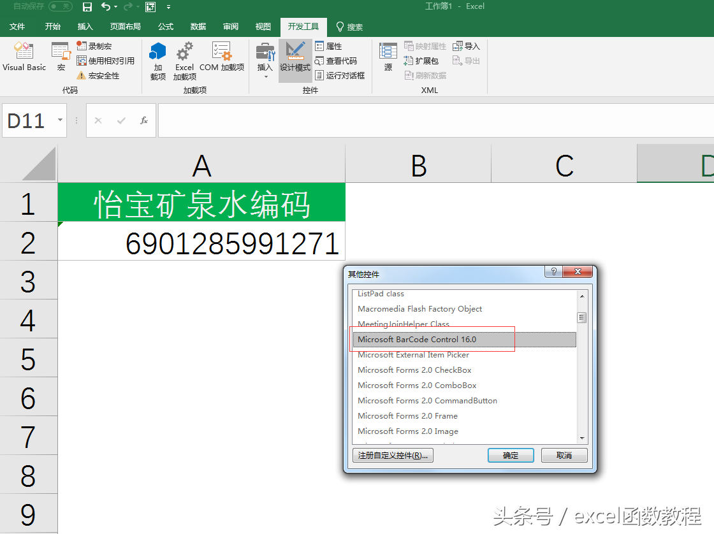Viewport: 714px width, 534px height.
Task: Click the formula bar cancel X
Action: click(x=98, y=120)
